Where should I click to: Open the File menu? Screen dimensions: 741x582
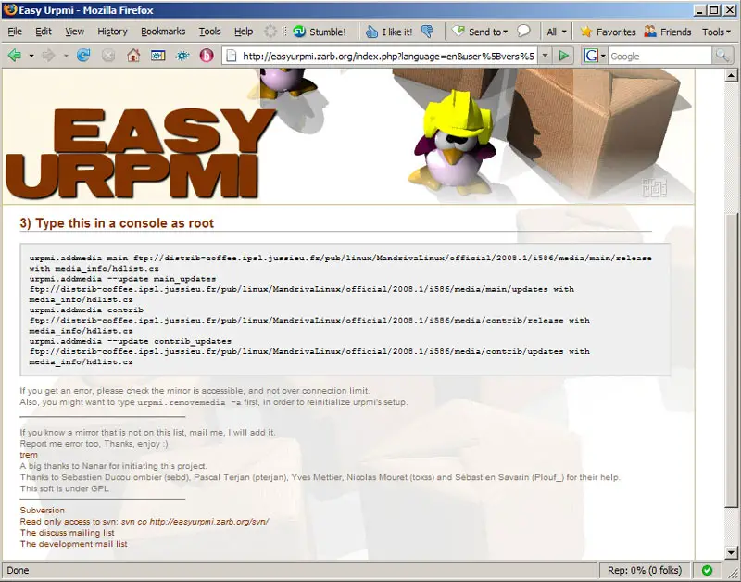15,32
